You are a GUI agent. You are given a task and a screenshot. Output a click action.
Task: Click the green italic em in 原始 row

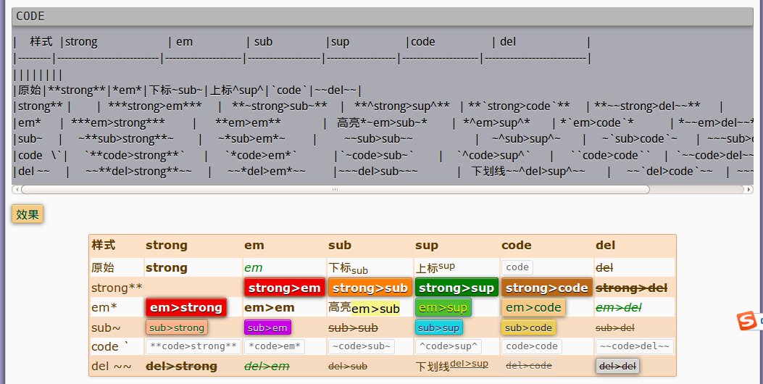click(x=254, y=267)
